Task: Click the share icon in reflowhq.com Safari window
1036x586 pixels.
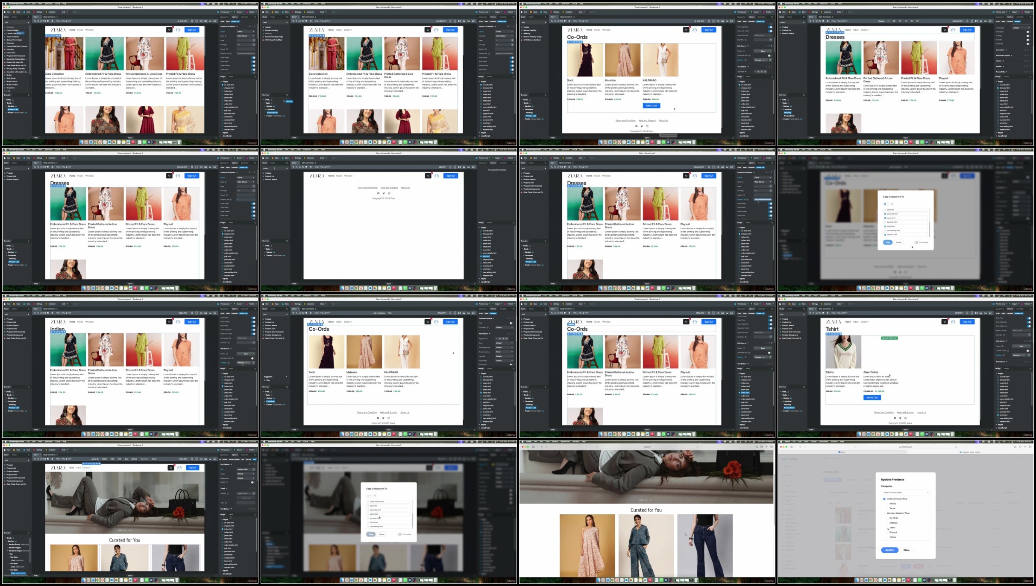Action: (x=1020, y=447)
